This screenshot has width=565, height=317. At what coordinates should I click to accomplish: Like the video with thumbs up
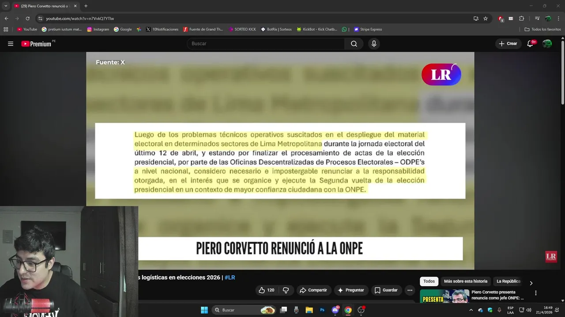[x=266, y=290]
